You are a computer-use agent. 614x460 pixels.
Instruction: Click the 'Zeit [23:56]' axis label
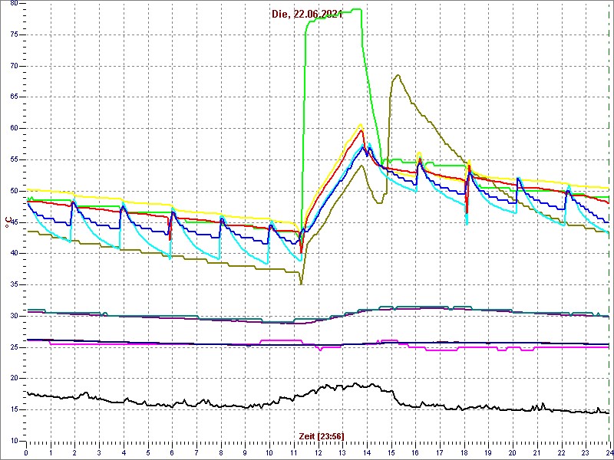(x=322, y=435)
